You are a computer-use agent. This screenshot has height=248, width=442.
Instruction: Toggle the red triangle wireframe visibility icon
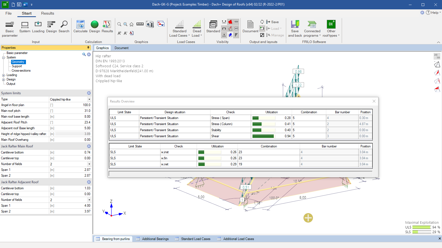pos(230,28)
